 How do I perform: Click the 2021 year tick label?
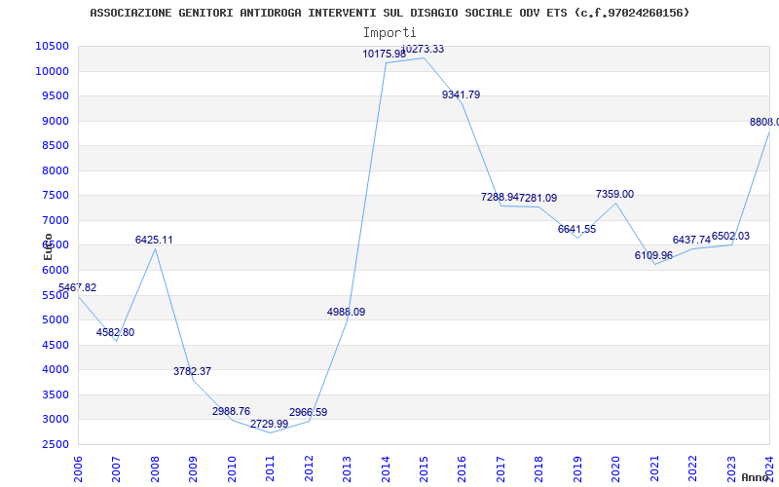click(x=654, y=469)
